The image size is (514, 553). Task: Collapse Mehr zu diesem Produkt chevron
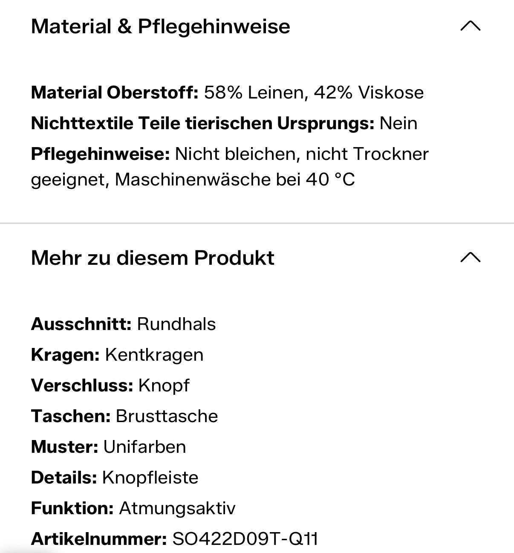point(471,258)
